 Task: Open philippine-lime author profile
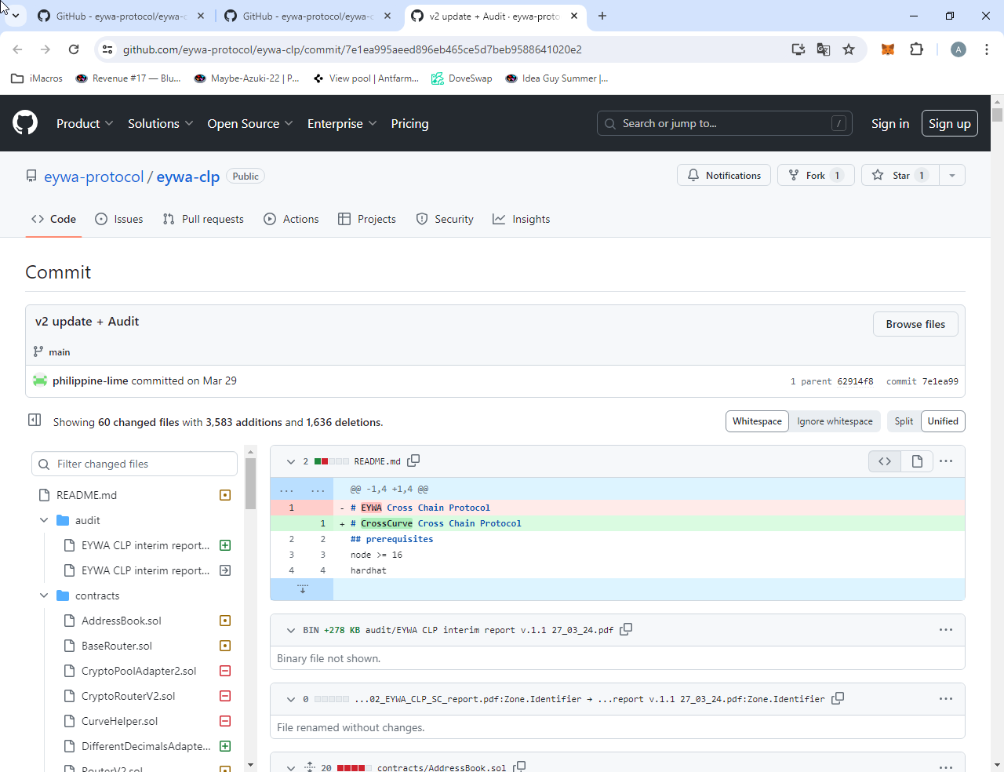(x=90, y=381)
